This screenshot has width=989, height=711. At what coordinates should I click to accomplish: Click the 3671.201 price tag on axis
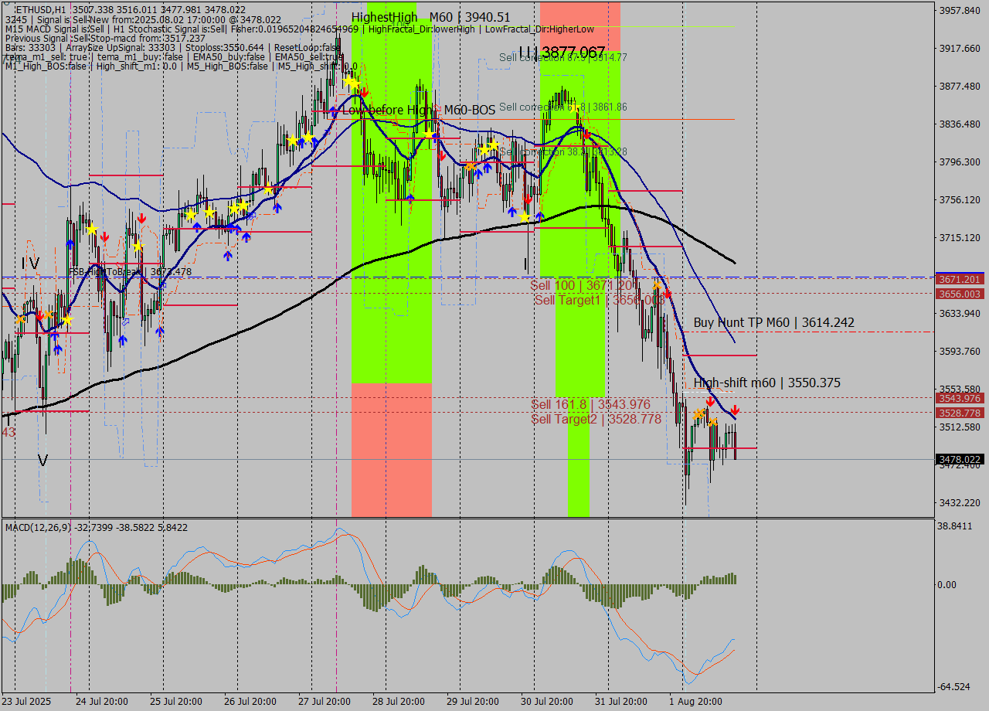click(959, 279)
